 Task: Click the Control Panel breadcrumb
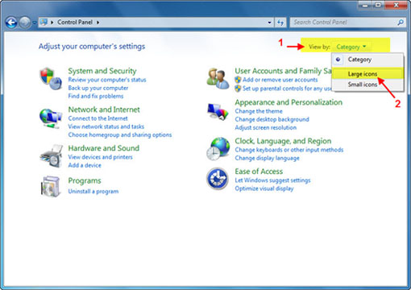pos(75,23)
